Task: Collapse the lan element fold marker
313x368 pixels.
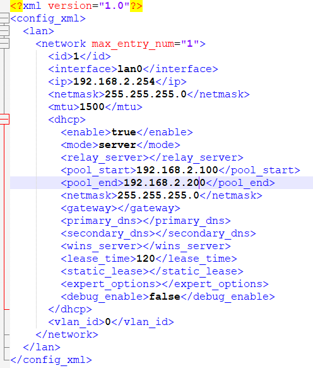Action: pos(4,31)
